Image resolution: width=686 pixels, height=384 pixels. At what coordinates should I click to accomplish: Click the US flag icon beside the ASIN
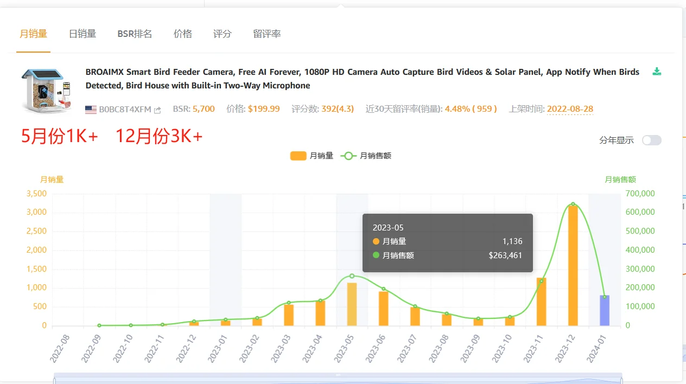click(x=90, y=109)
